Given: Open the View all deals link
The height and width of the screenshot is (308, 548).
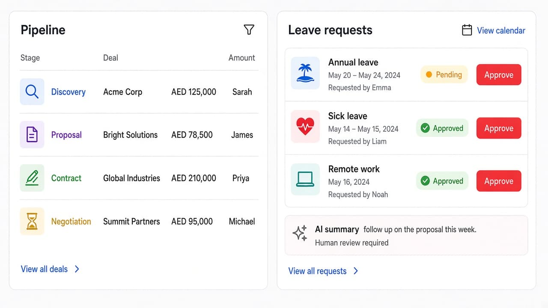Looking at the screenshot, I should click(x=44, y=269).
